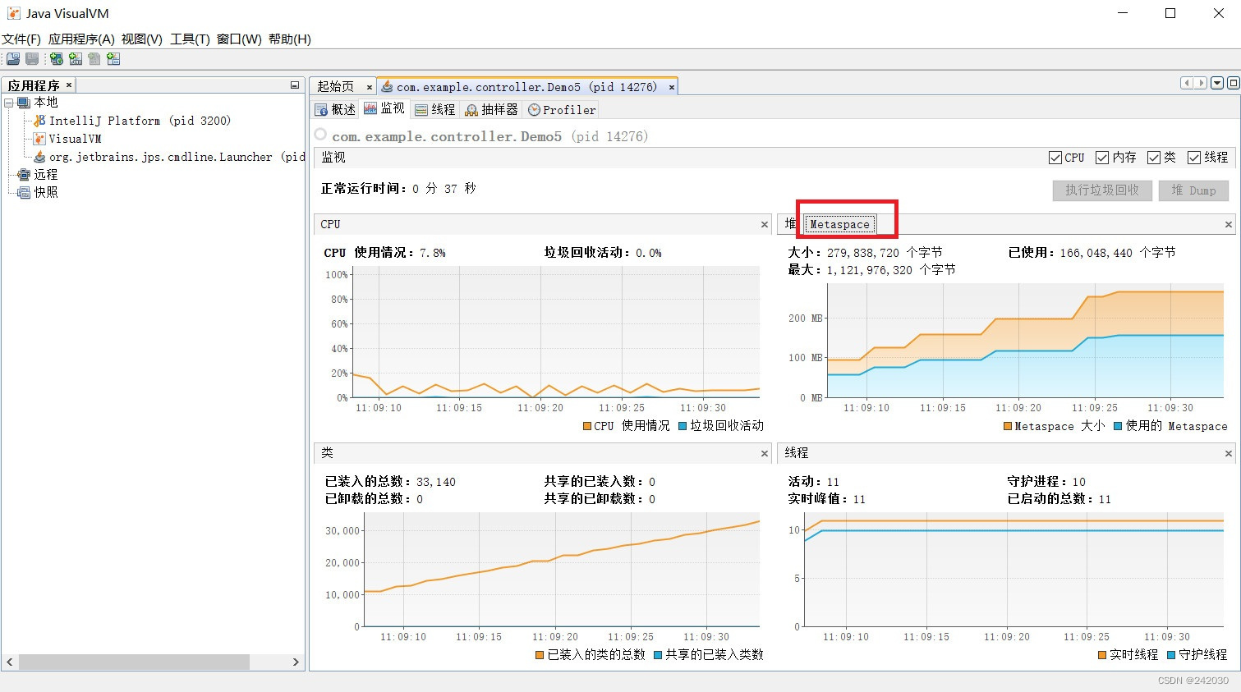The height and width of the screenshot is (692, 1241).
Task: Close the 线程 chart panel
Action: click(1229, 453)
